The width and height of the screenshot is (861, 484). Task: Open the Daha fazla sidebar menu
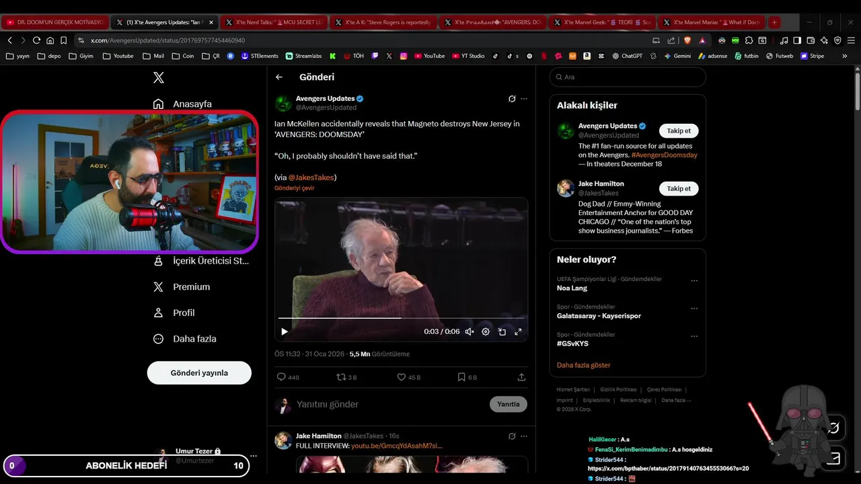[184, 339]
